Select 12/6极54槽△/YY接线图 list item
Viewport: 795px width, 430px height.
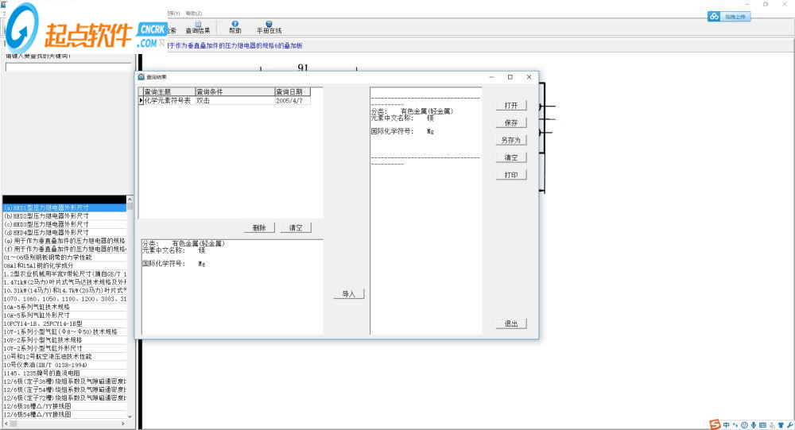(64, 414)
